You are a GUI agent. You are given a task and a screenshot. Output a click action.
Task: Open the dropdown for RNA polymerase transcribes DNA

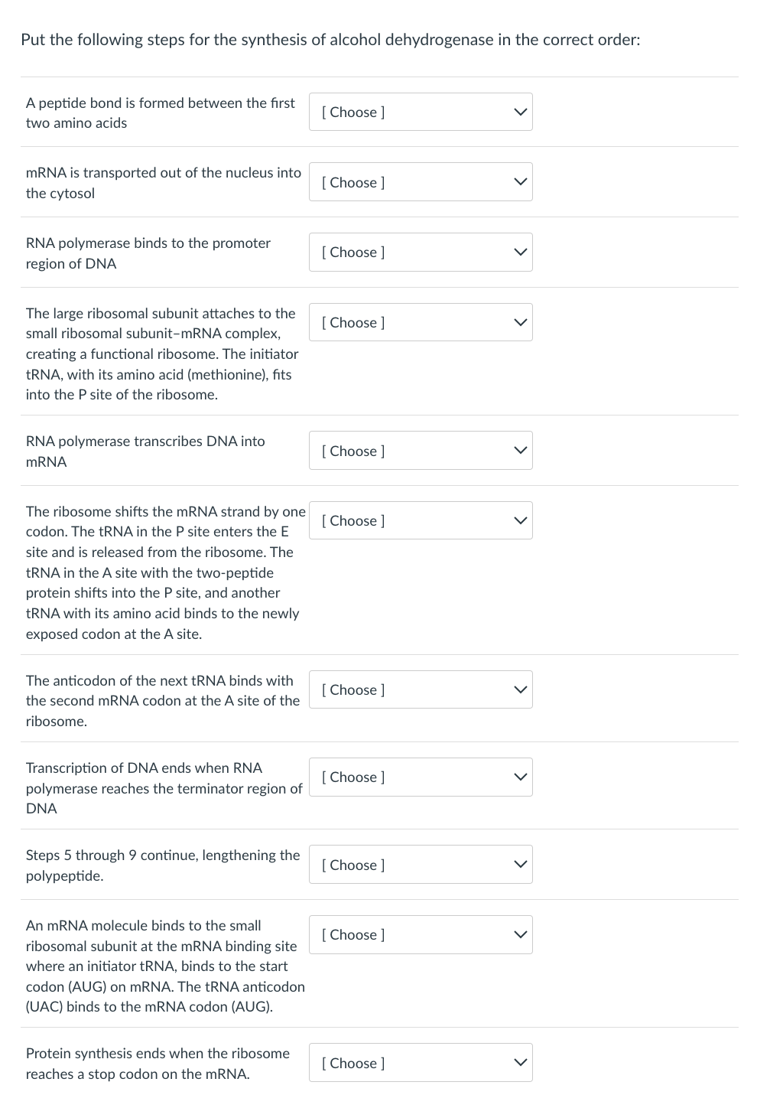pos(420,451)
